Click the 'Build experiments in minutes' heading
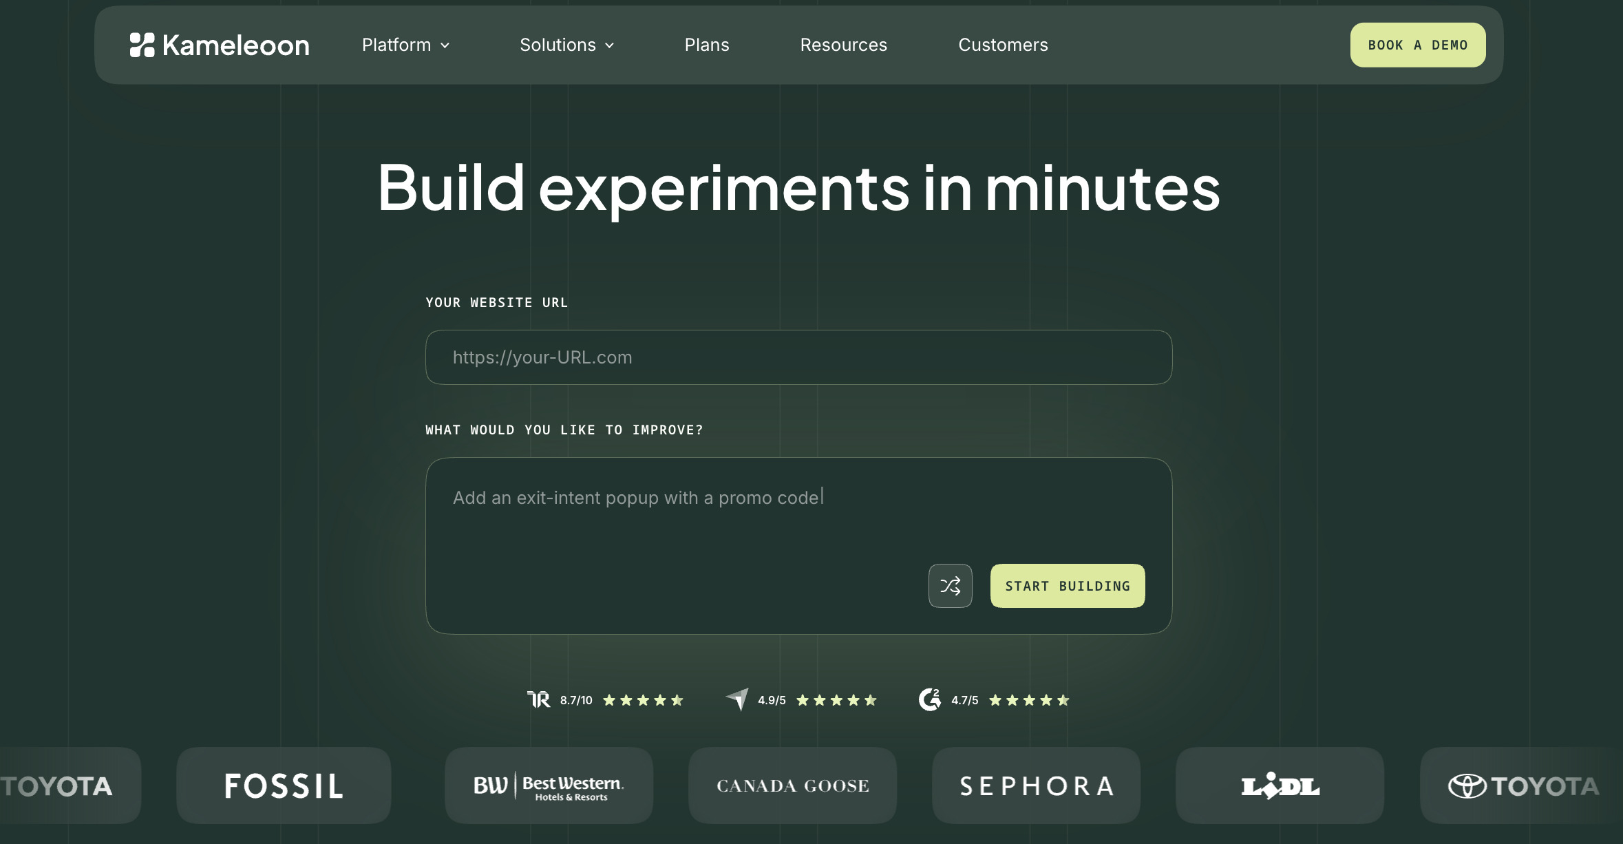 pos(799,188)
